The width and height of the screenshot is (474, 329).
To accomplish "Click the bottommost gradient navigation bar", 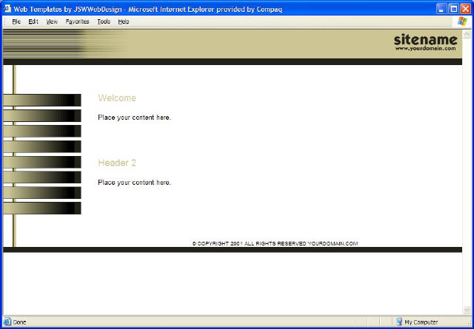I will 42,208.
